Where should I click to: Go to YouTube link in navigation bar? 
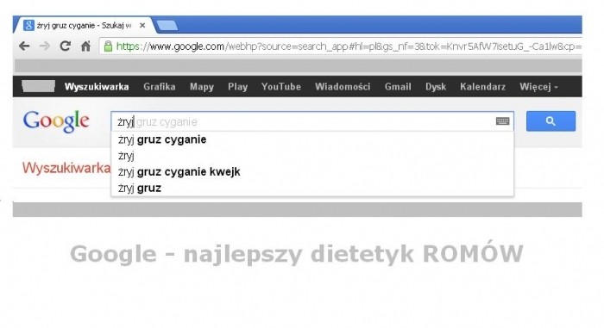pos(280,87)
